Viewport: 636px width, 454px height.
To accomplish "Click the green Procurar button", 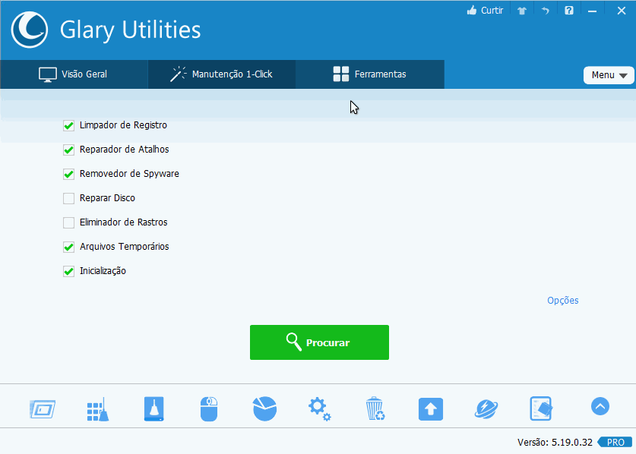I will (x=319, y=342).
